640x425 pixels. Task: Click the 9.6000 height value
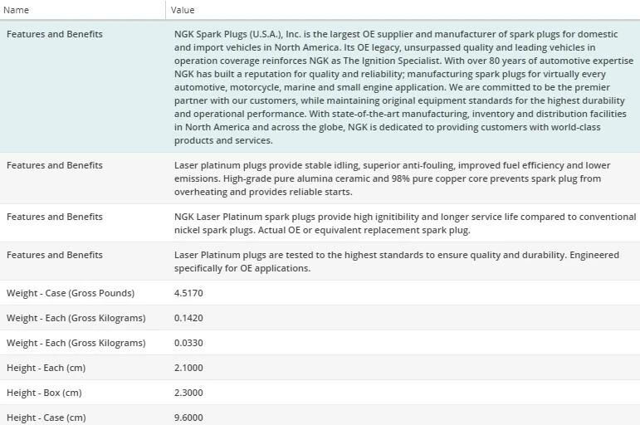[188, 418]
